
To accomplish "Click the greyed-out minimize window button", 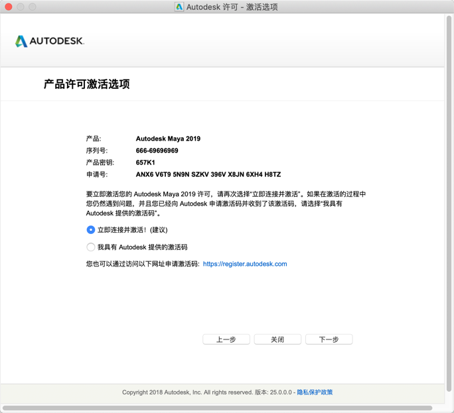I will point(21,7).
